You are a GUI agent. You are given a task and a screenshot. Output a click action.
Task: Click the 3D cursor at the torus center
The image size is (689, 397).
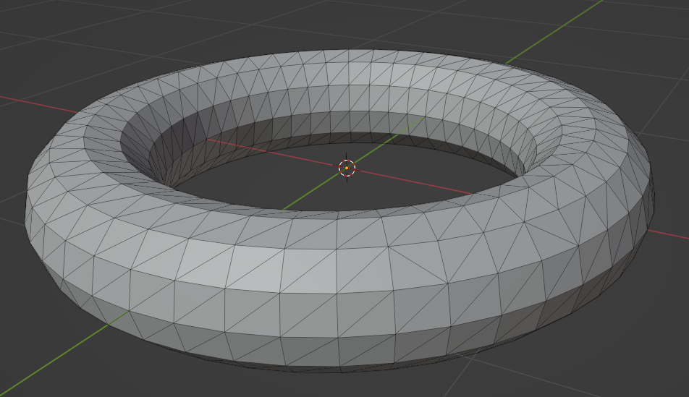[347, 168]
